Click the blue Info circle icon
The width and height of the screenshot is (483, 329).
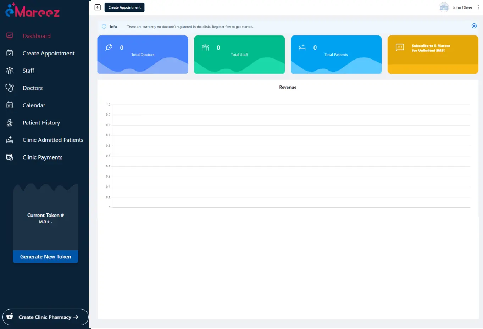pos(104,27)
